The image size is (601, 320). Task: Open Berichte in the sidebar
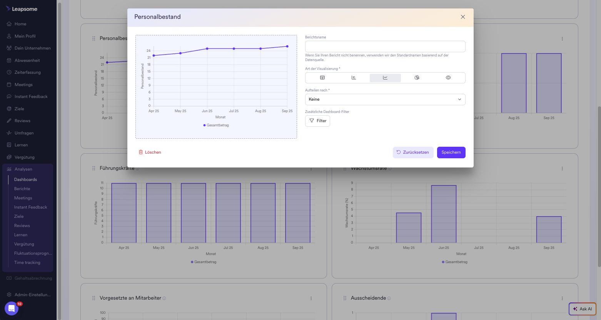click(x=22, y=189)
